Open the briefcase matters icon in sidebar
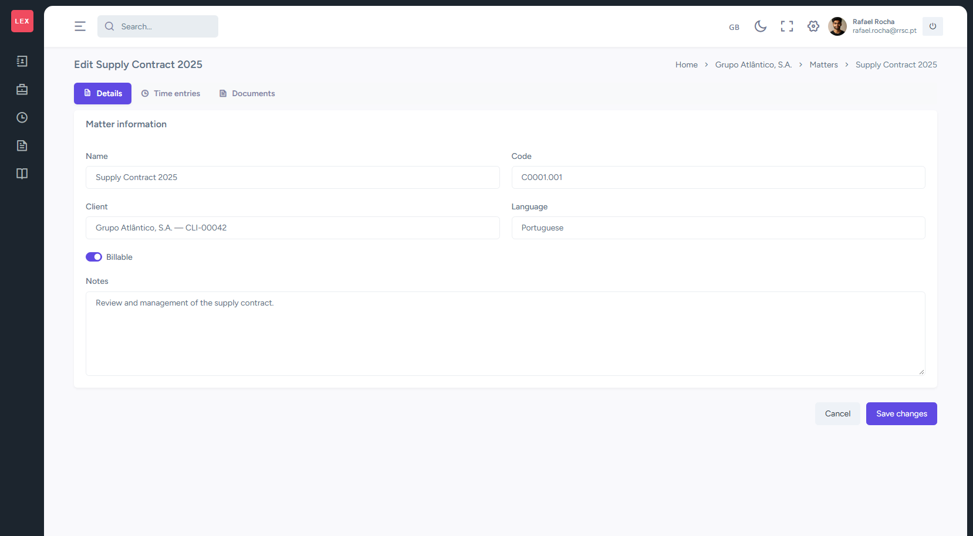Viewport: 973px width, 536px height. 22,89
